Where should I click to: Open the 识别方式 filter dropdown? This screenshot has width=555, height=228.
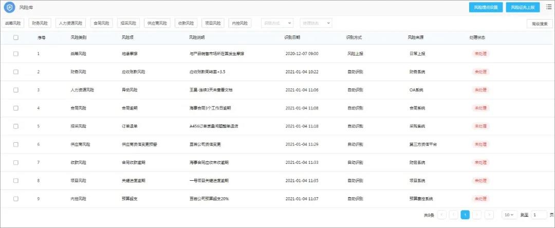277,23
